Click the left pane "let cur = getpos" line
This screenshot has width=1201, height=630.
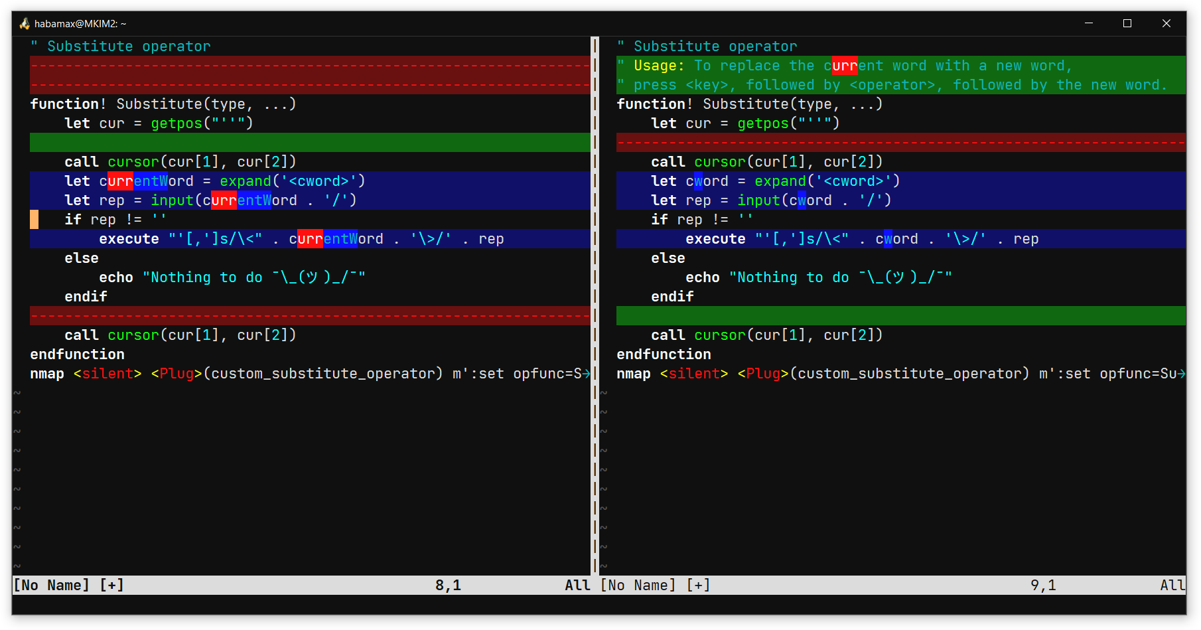click(x=159, y=123)
